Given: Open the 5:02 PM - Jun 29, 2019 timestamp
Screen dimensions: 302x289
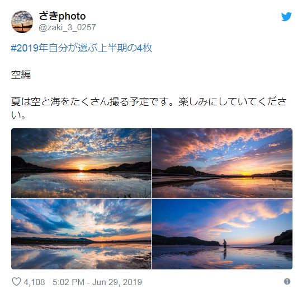Looking at the screenshot, I should click(x=97, y=282).
